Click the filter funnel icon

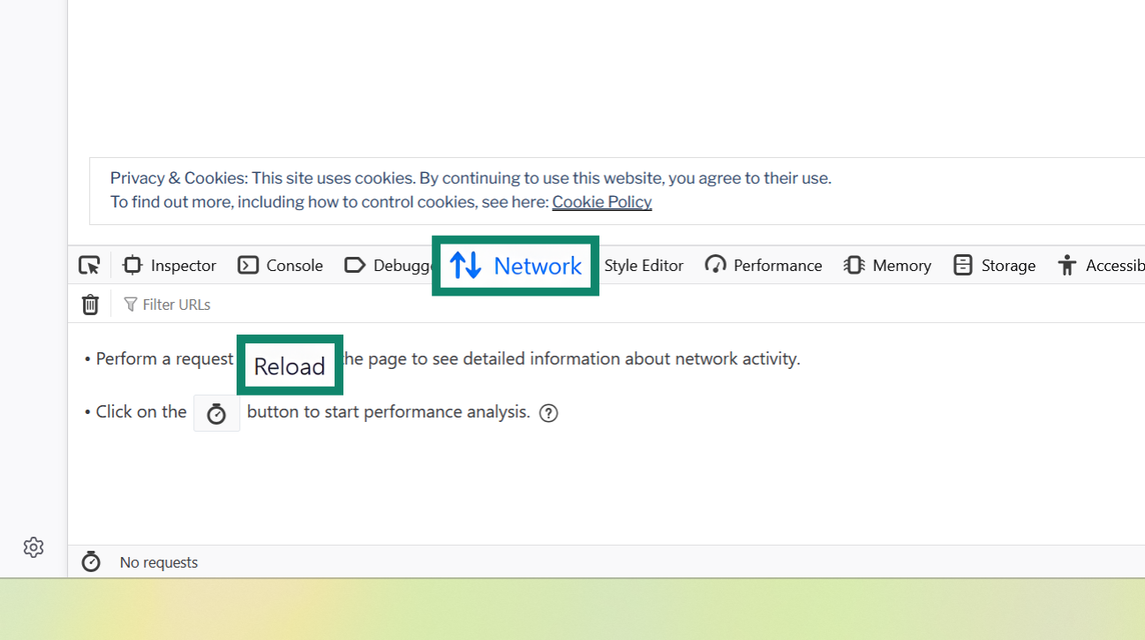point(130,304)
